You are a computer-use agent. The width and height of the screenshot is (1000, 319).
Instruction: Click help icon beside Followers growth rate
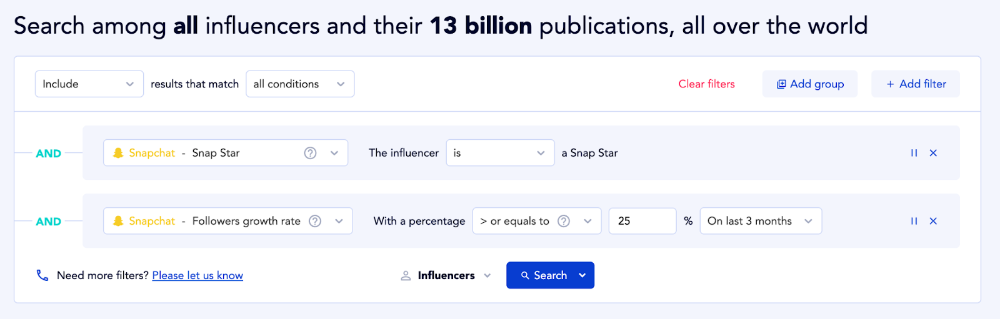[315, 221]
